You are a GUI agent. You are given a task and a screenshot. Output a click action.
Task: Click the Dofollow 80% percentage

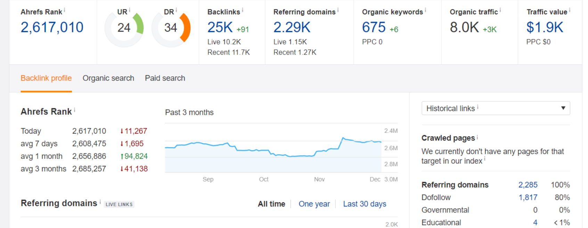point(562,197)
